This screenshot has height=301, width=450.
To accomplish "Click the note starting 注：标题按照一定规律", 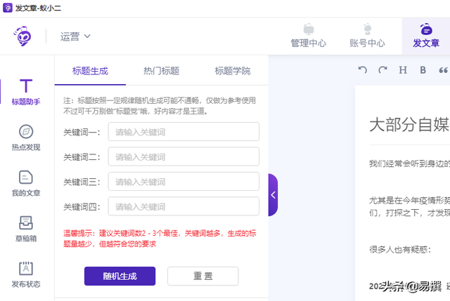I will click(160, 106).
